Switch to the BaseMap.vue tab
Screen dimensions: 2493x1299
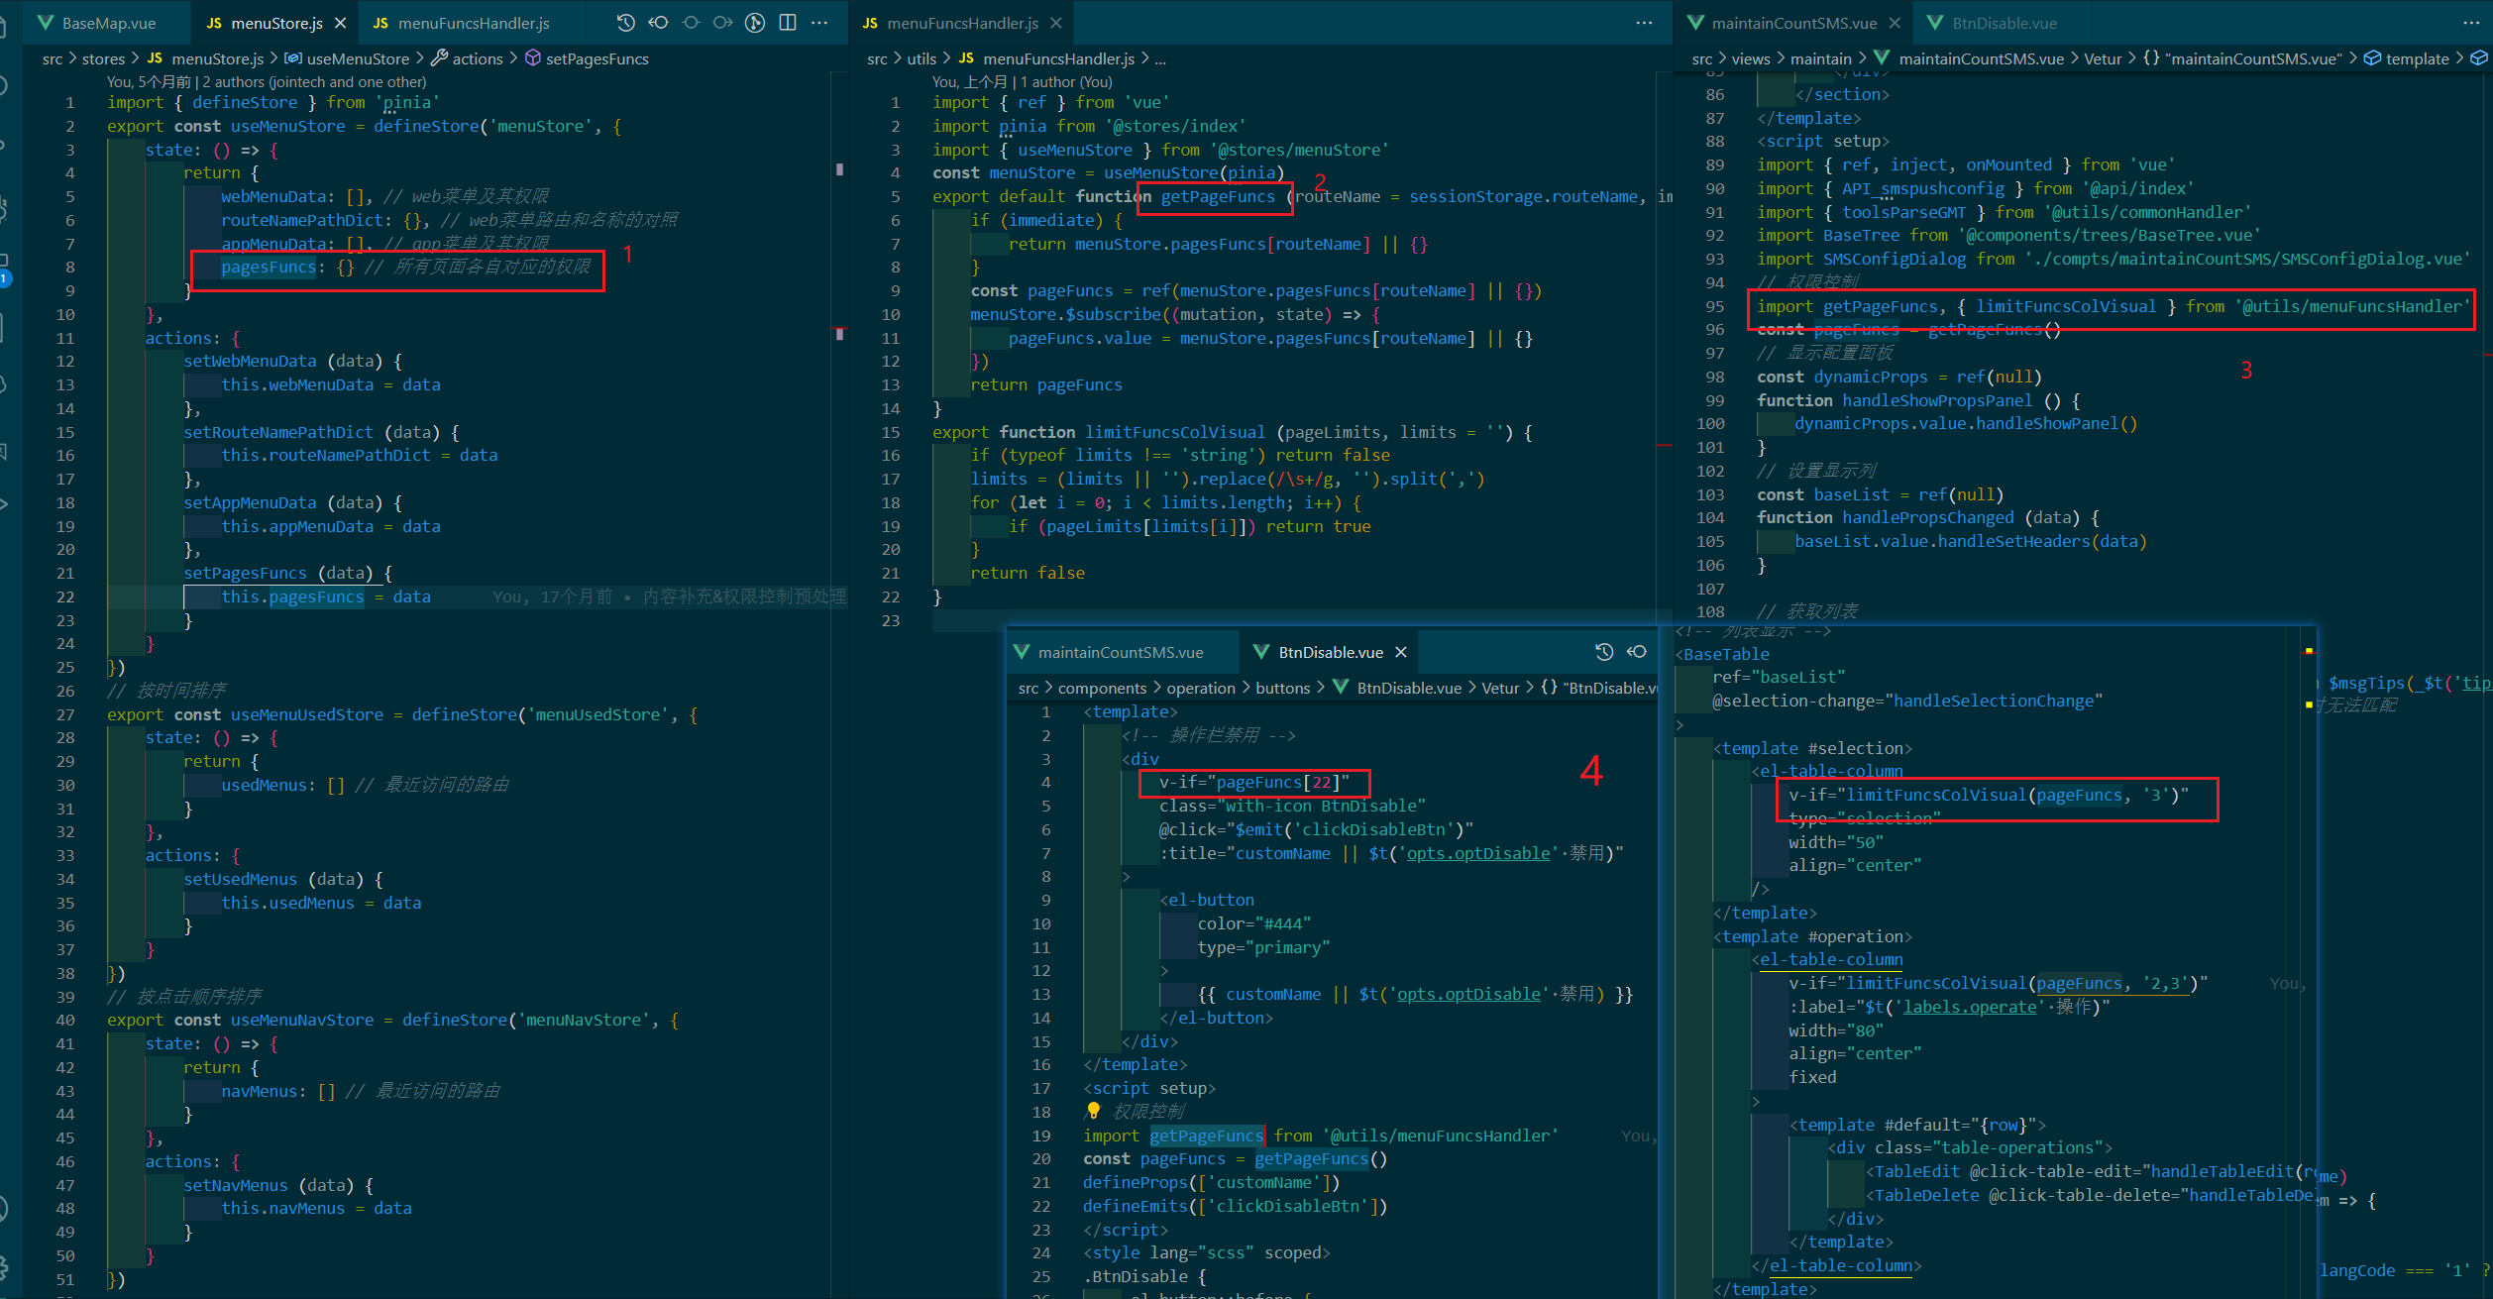tap(108, 23)
